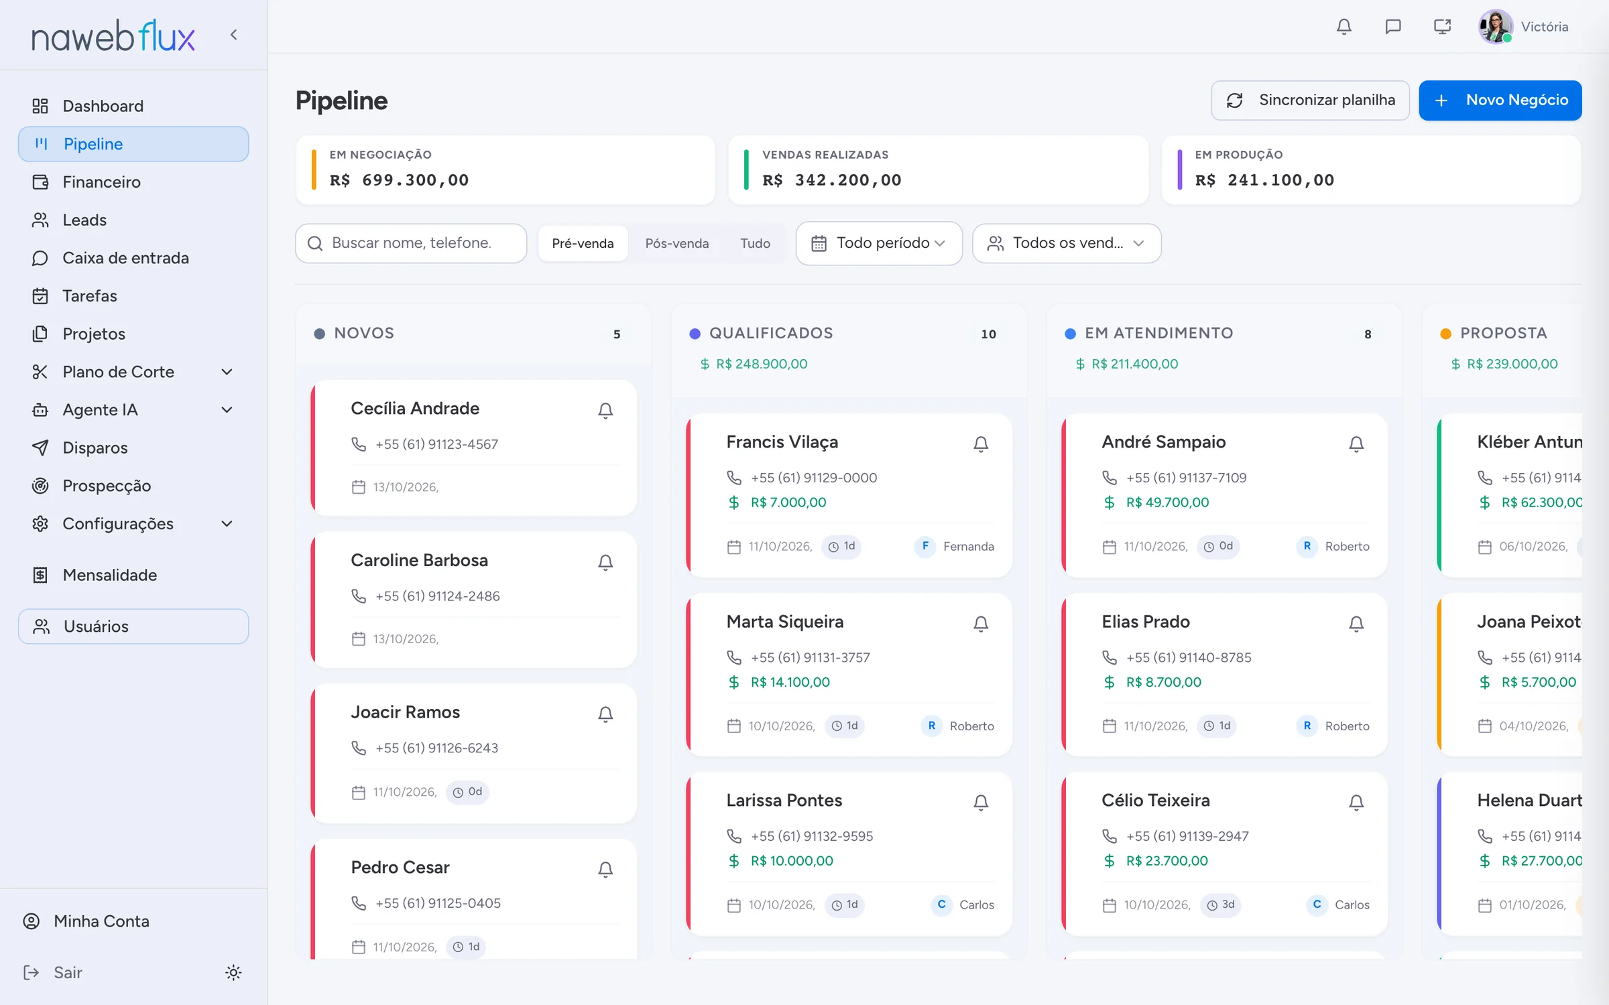Image resolution: width=1609 pixels, height=1005 pixels.
Task: Click Sincronizar planilha button
Action: pos(1310,100)
